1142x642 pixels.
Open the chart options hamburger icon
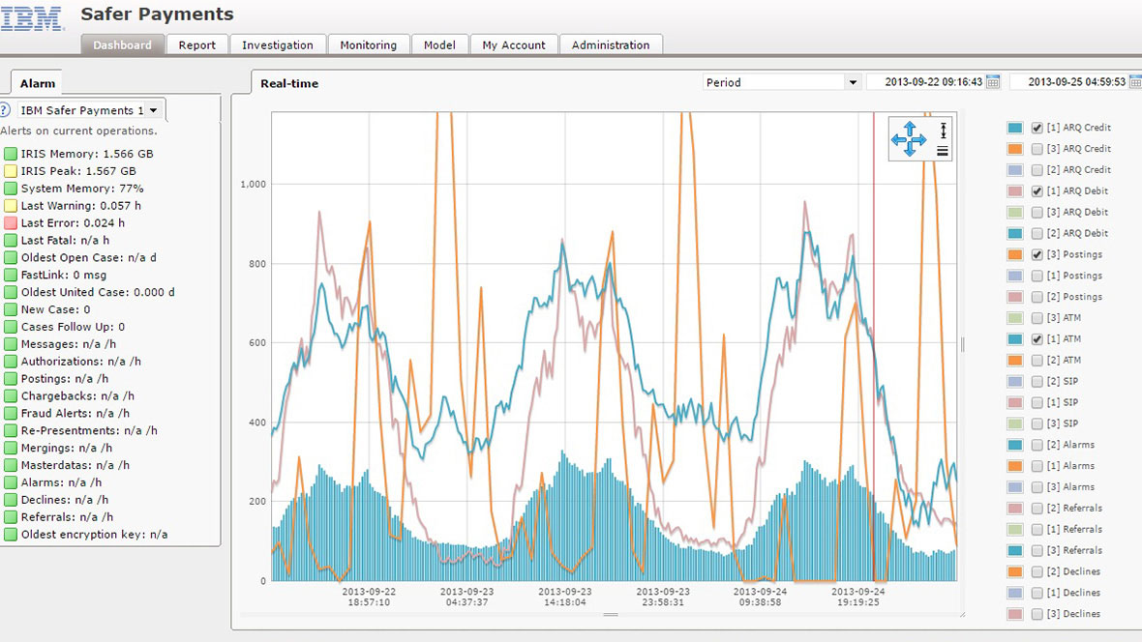click(943, 151)
